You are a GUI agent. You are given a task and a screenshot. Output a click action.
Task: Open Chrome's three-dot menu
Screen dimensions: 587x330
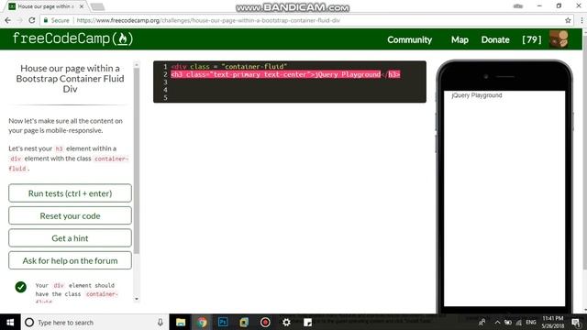point(581,20)
